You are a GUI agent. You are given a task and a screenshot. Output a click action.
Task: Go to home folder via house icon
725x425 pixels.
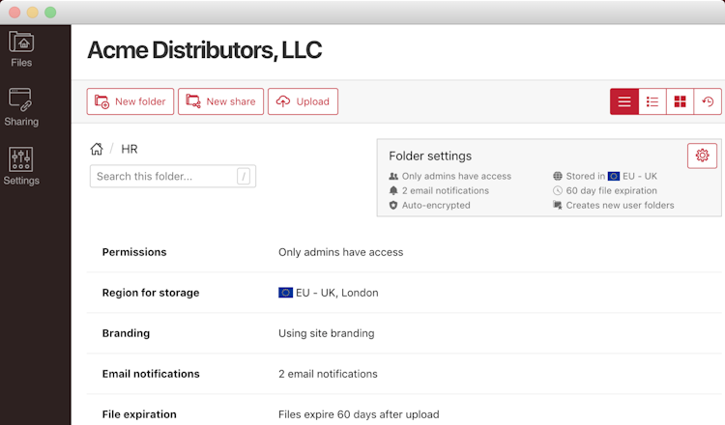pos(97,149)
